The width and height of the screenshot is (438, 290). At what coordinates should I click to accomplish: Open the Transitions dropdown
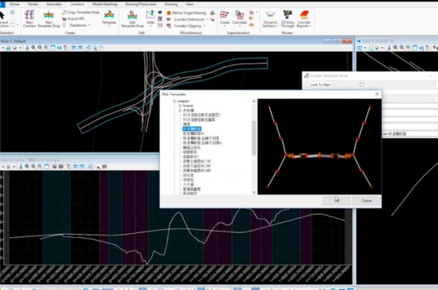(77, 25)
